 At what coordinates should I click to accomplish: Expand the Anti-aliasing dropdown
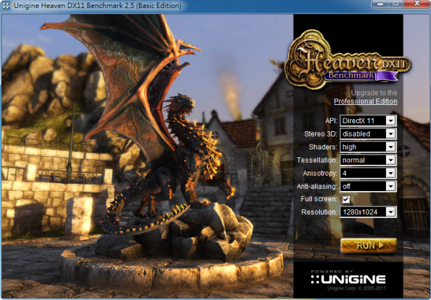click(x=368, y=186)
